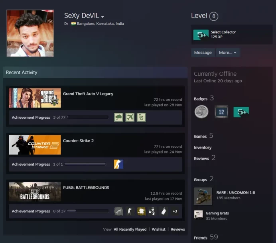Open the PUBG: BATTLEGROUNDS banner image
The height and width of the screenshot is (243, 276).
coord(35,192)
